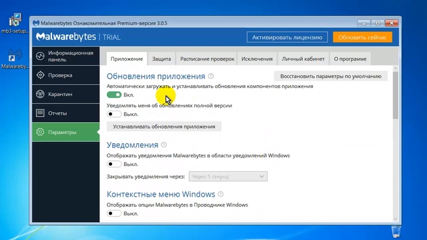Image resolution: width=427 pixels, height=240 pixels.
Task: Open the Recycle Bin on the desktop
Action: pos(396,232)
